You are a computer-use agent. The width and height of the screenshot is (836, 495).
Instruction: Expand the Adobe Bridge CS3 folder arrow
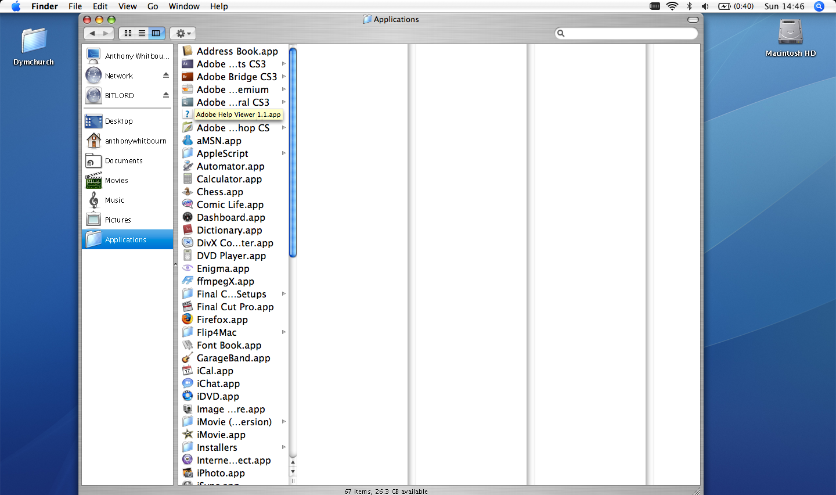pyautogui.click(x=284, y=77)
